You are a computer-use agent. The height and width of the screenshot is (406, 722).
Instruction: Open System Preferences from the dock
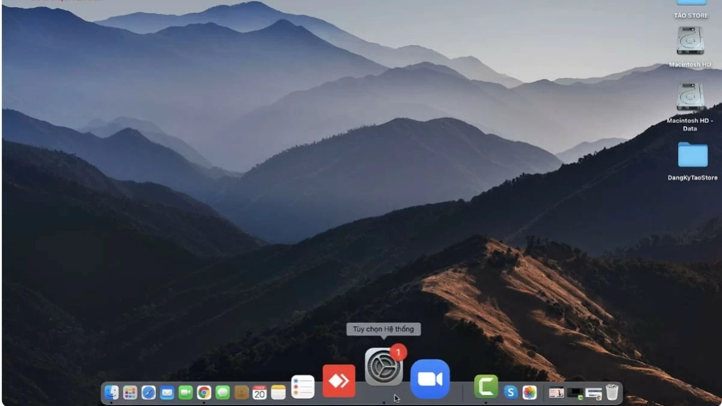383,367
